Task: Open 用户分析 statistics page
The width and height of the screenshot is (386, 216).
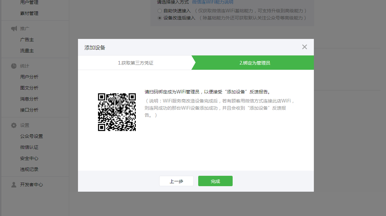Action: click(x=29, y=77)
